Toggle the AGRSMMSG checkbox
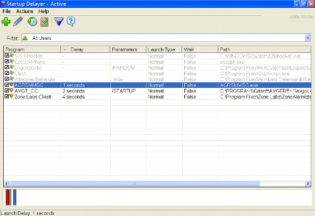 (x=7, y=85)
